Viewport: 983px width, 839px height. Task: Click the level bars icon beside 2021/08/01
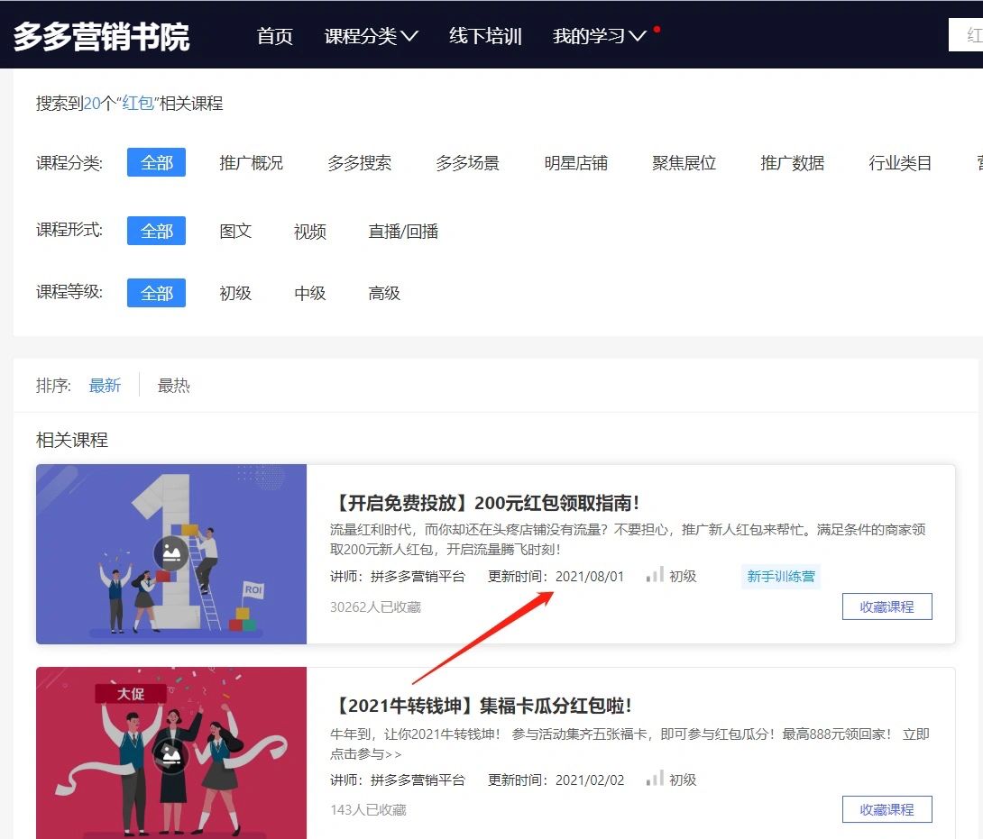pos(655,574)
